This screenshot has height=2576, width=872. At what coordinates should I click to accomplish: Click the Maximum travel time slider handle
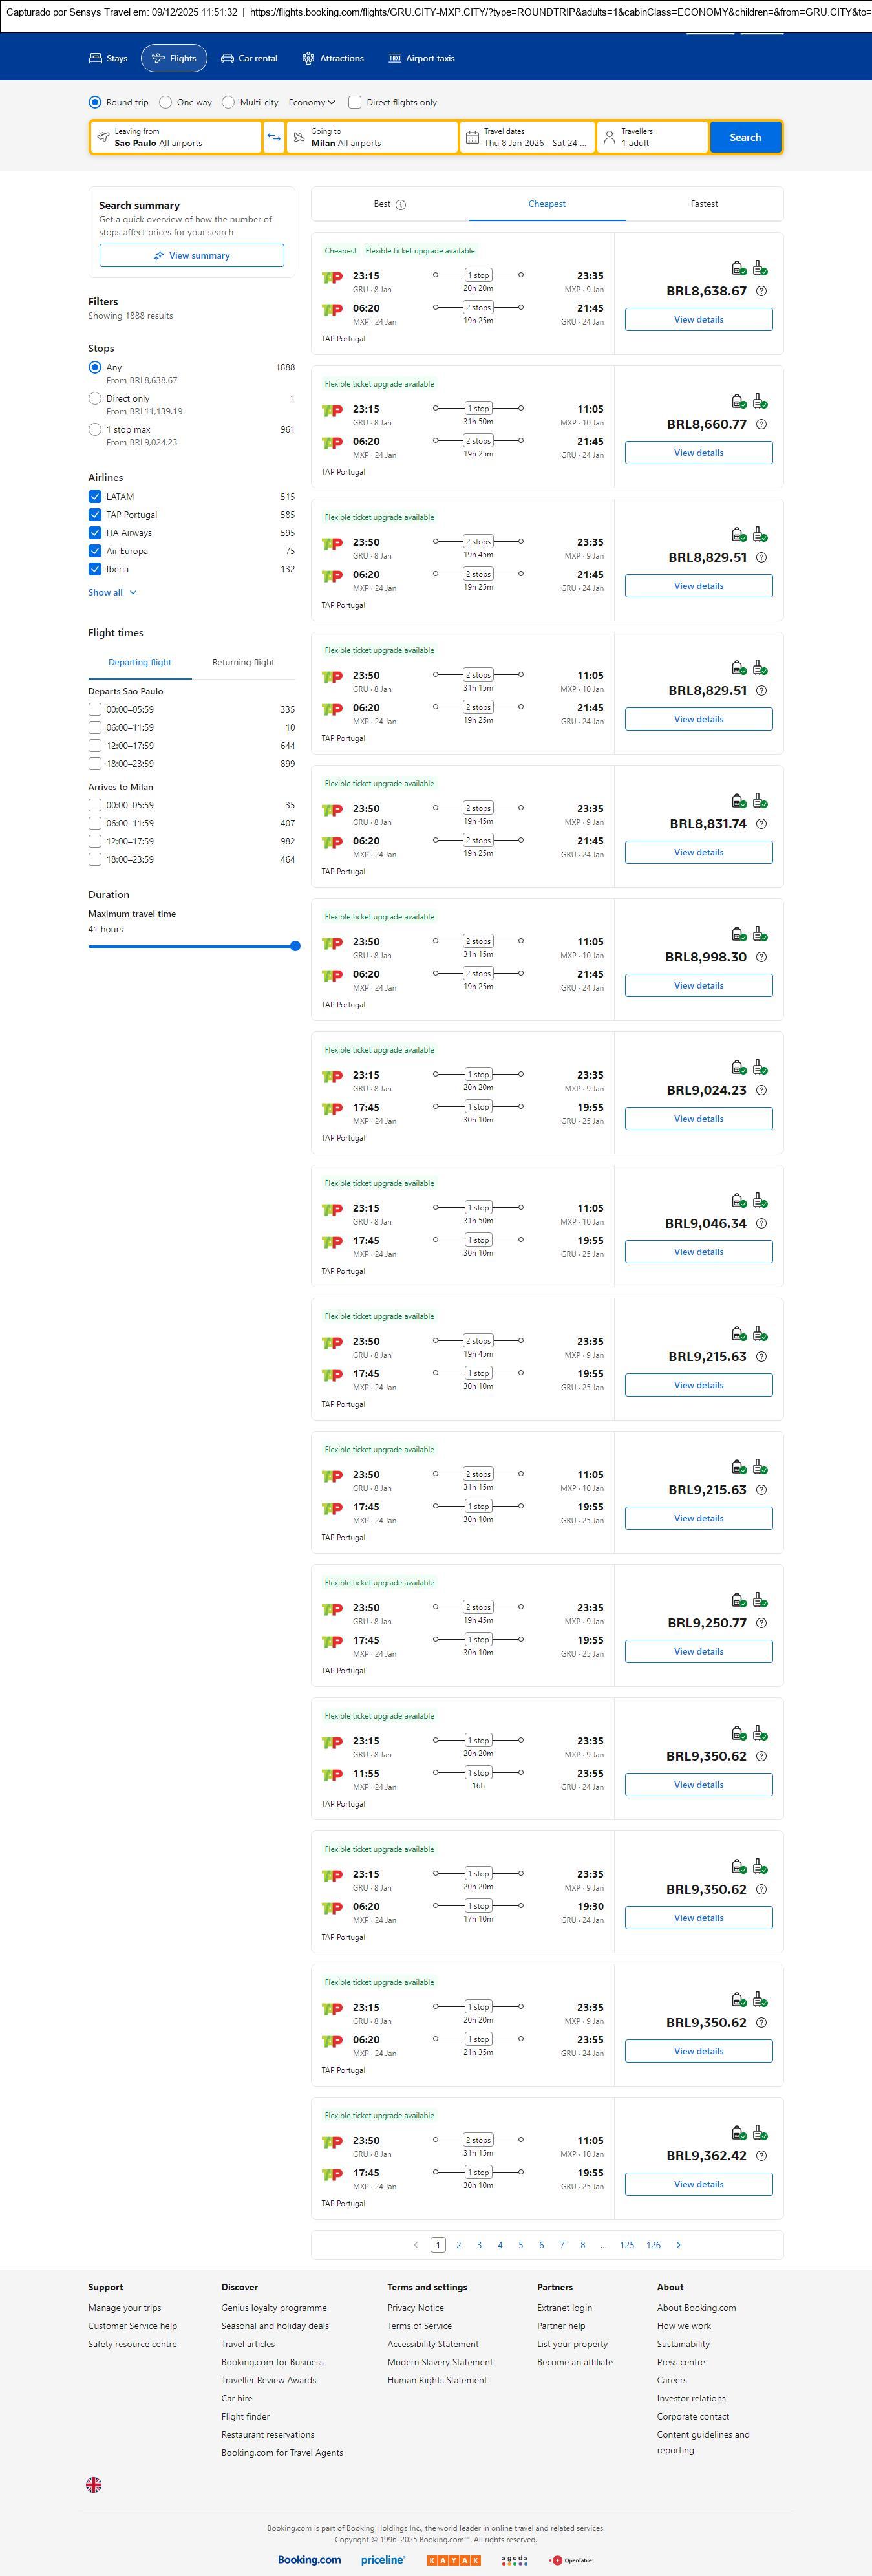coord(295,946)
